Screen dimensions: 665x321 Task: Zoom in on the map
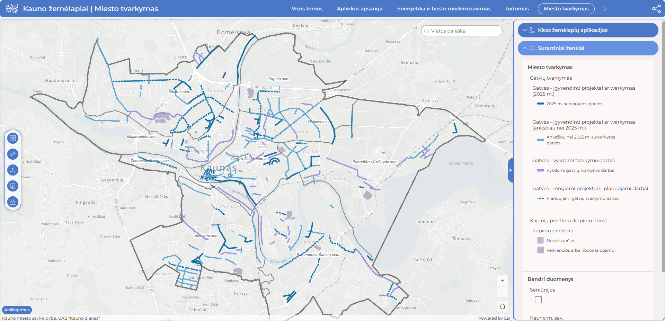pos(503,281)
